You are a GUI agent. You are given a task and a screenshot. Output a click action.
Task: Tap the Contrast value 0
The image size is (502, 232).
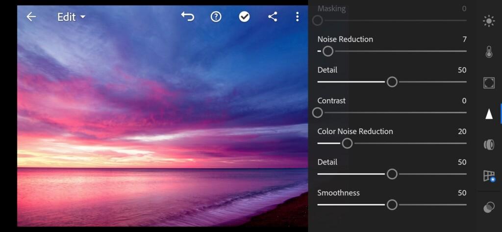[464, 101]
